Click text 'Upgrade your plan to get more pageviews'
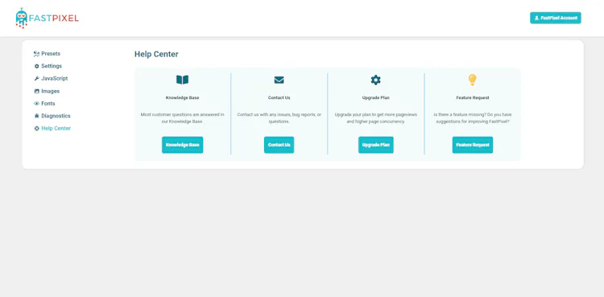 pos(375,115)
